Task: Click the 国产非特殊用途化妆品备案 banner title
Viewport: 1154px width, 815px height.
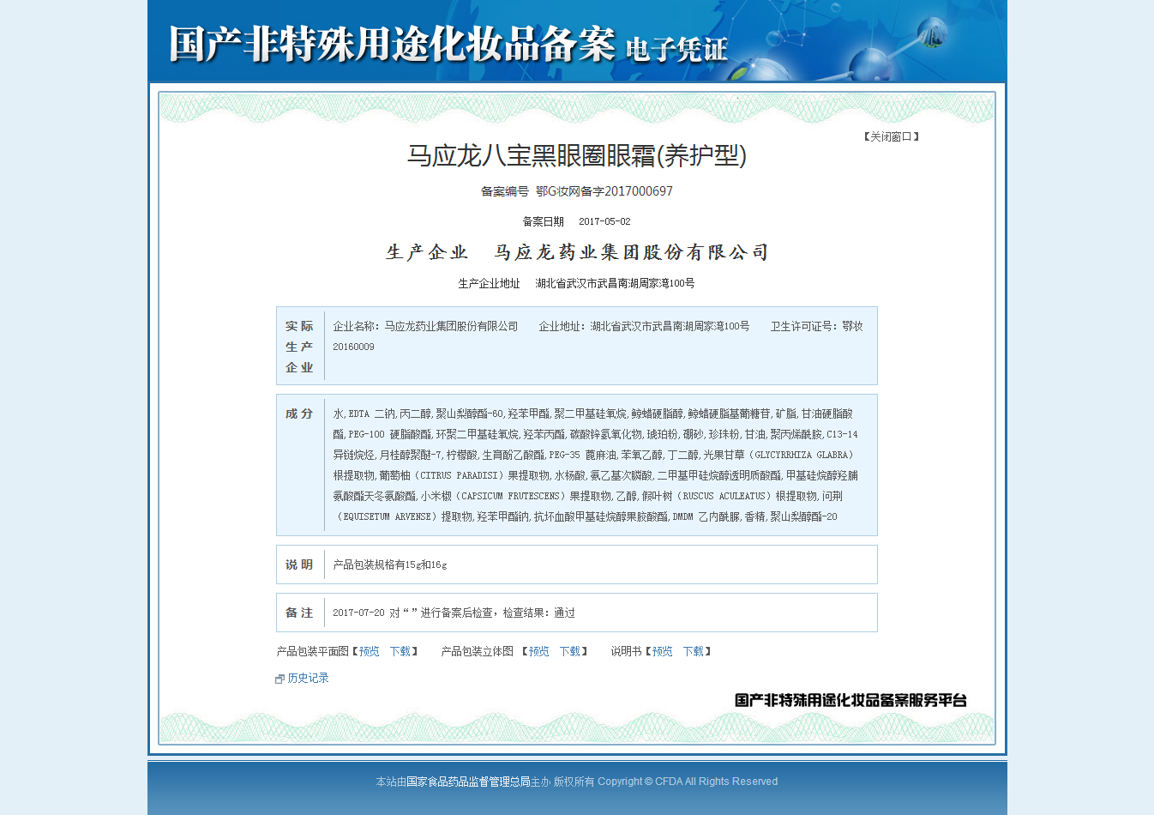Action: pyautogui.click(x=392, y=44)
